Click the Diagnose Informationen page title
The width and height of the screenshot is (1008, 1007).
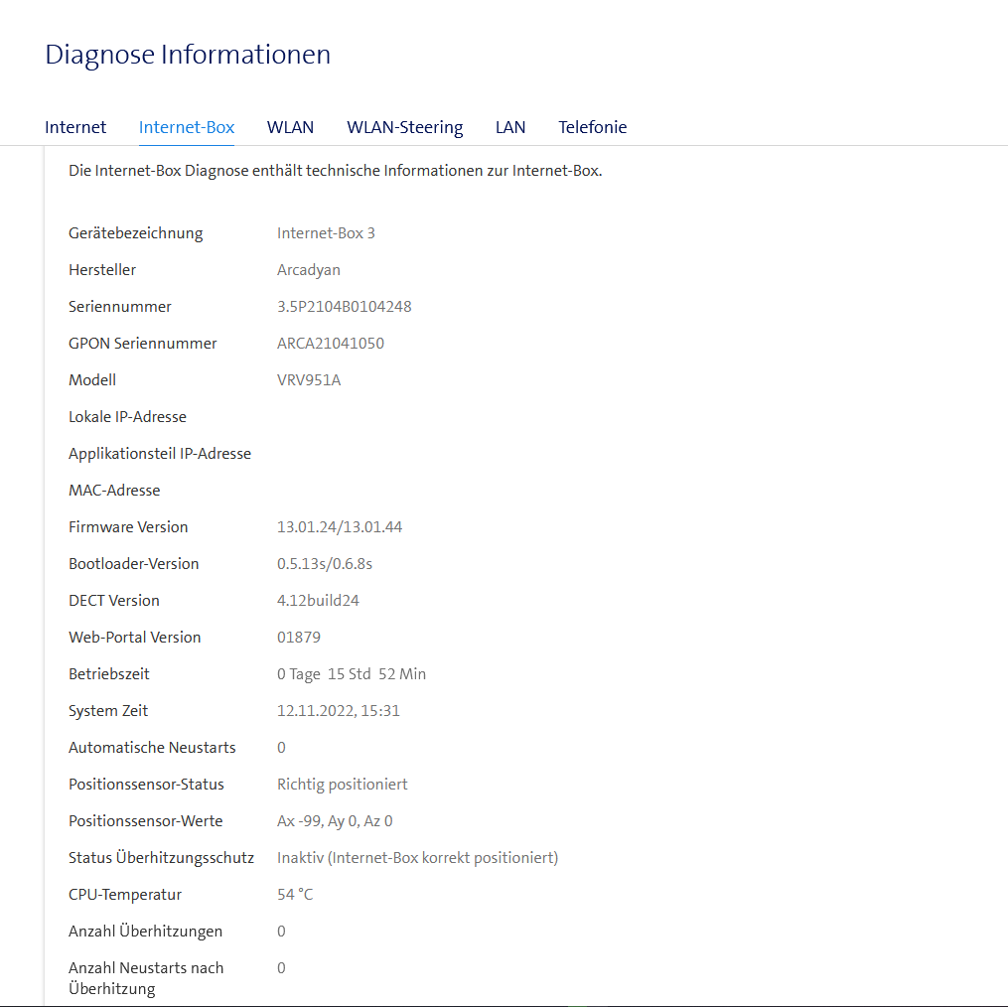[188, 55]
